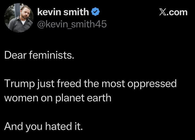The height and width of the screenshot is (140, 195).
Task: Click the word "women" in the tweet
Action: [19, 98]
